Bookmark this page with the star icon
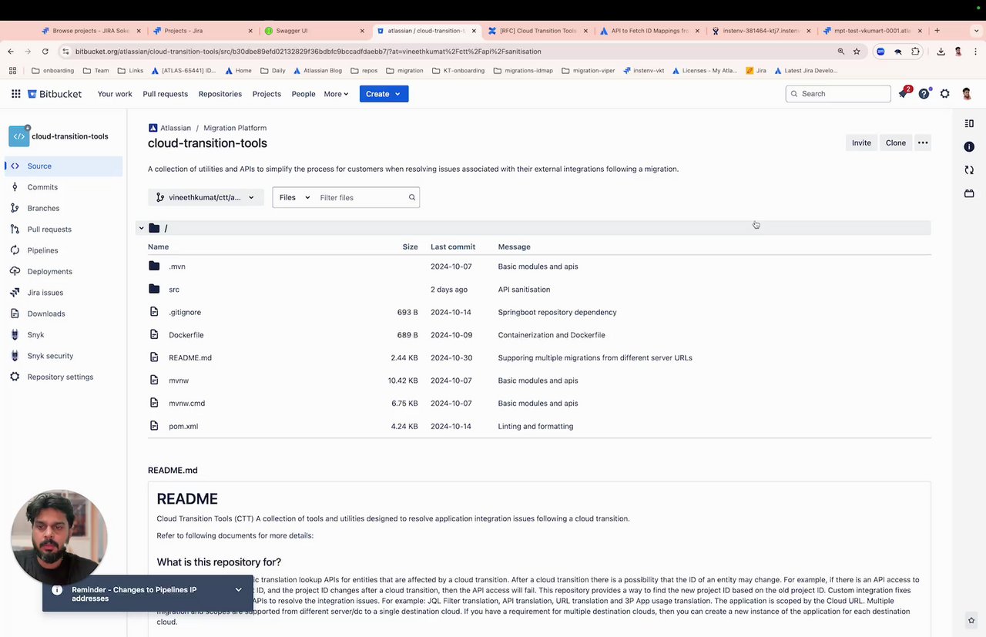Screen dimensions: 986x637 [857, 52]
